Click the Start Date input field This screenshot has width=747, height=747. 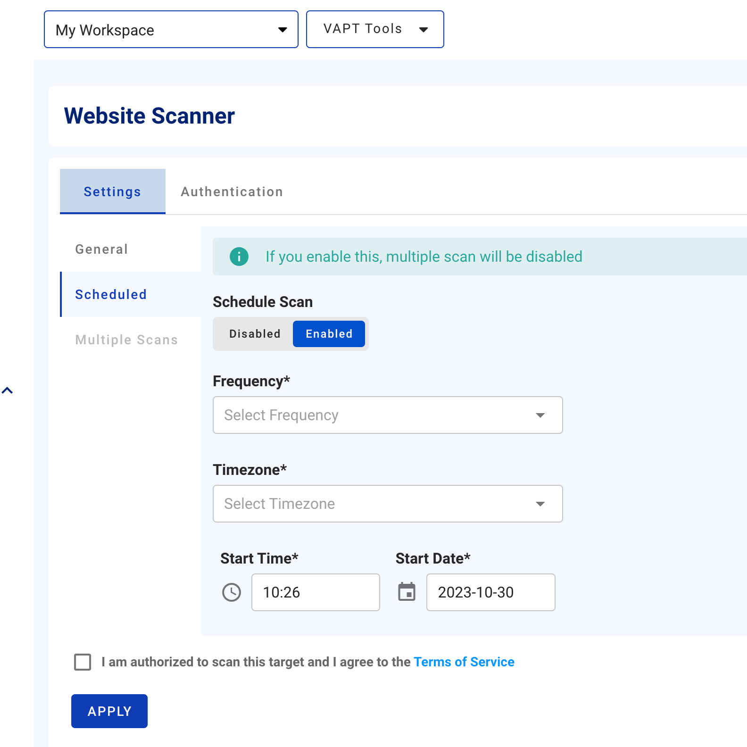click(x=490, y=592)
